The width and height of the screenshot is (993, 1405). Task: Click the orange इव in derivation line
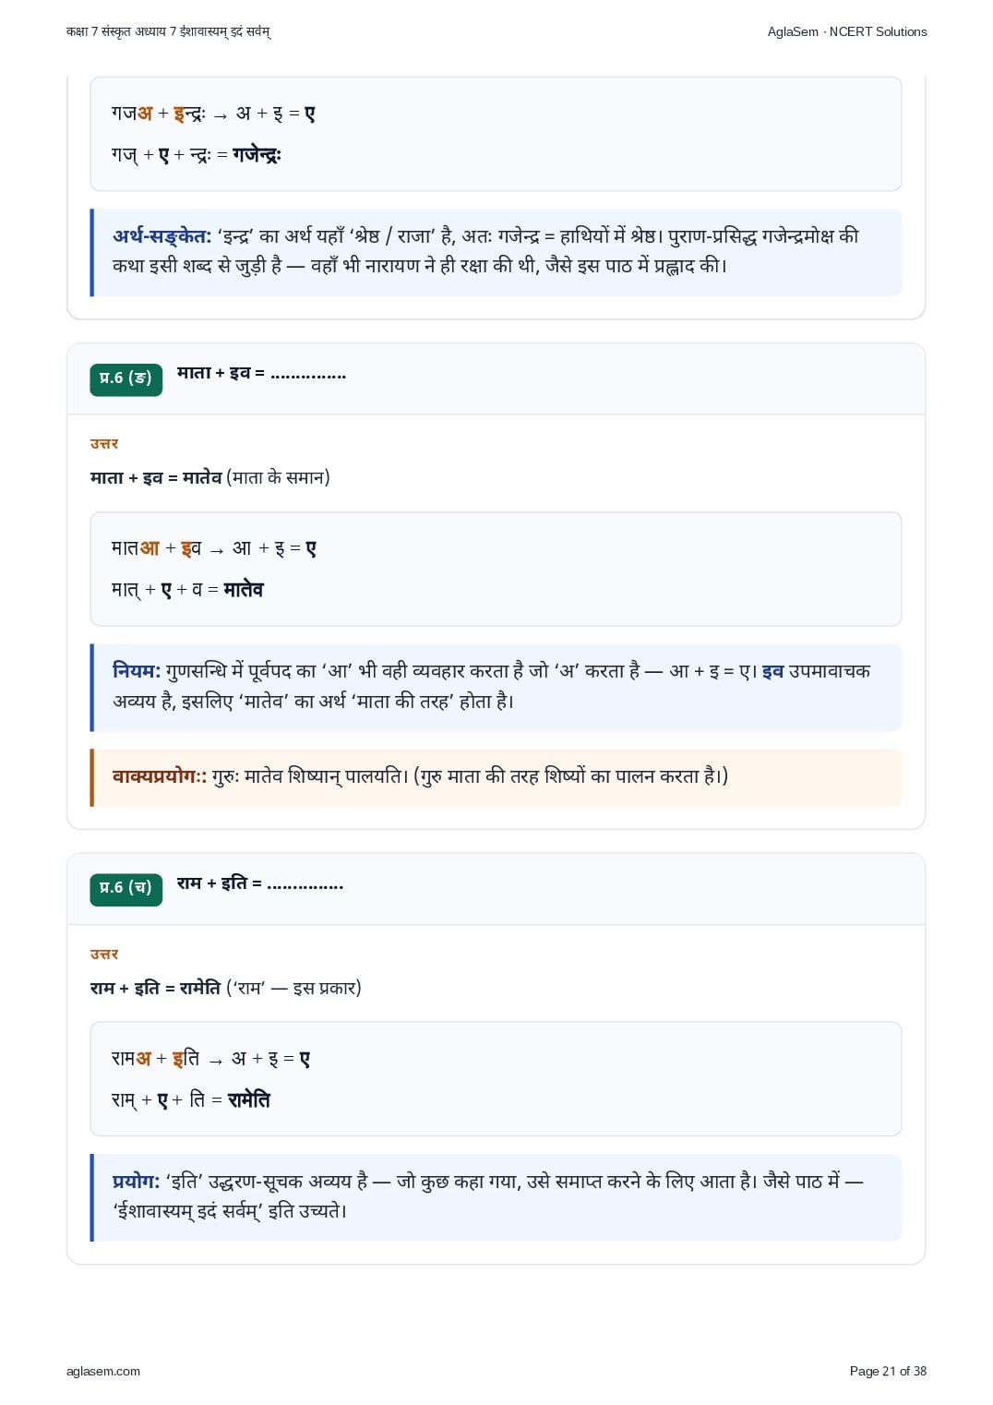click(191, 548)
